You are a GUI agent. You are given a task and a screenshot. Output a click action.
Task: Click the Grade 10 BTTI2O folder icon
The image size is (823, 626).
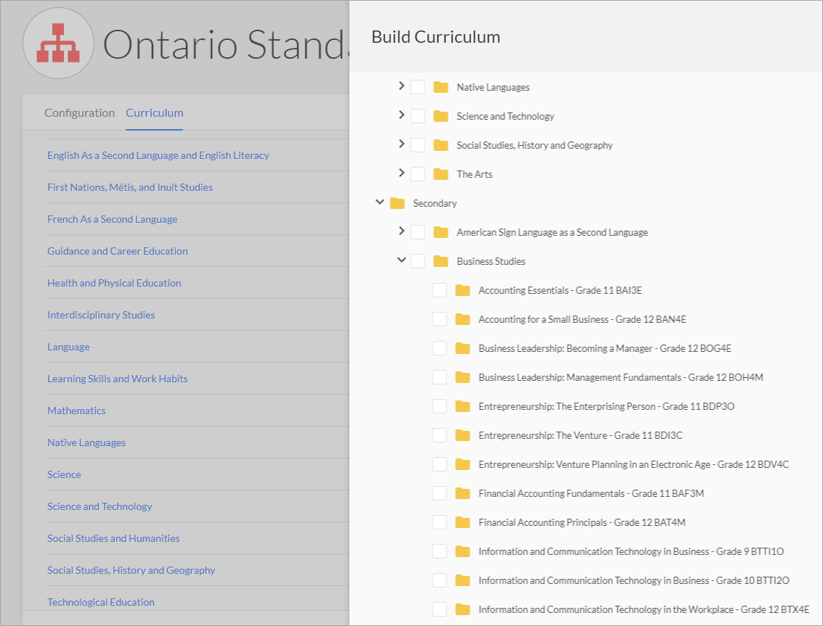(463, 580)
